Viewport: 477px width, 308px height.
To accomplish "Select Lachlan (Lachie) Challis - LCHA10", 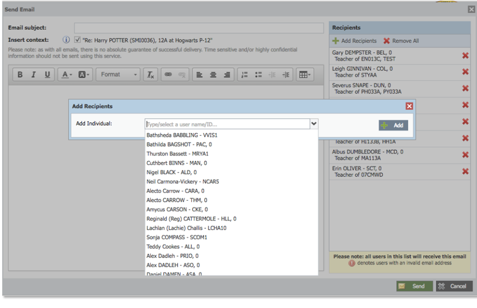I will click(231, 228).
